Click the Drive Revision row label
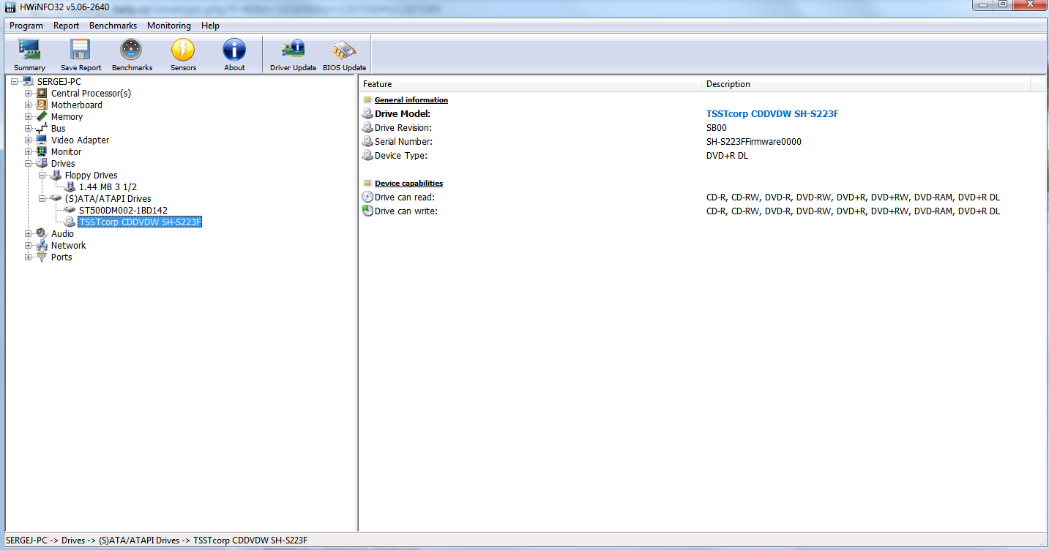The image size is (1049, 550). click(403, 128)
